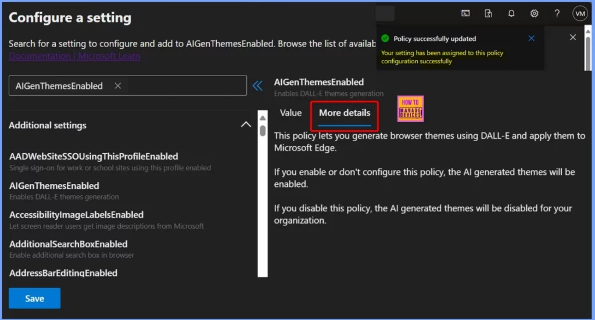Image resolution: width=595 pixels, height=320 pixels.
Task: Dismiss the Policy successfully updated notification
Action: 531,38
